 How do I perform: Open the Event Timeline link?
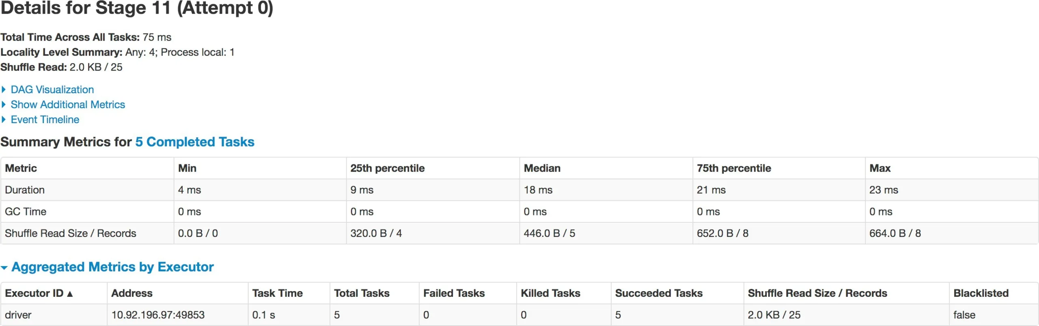(45, 119)
